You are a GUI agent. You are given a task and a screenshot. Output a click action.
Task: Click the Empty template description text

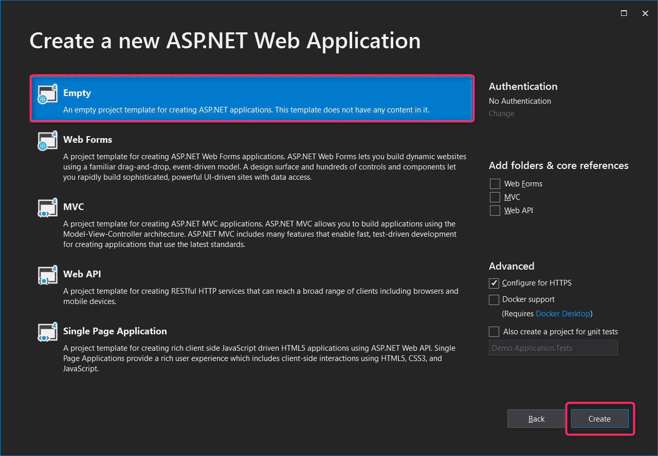pyautogui.click(x=246, y=110)
